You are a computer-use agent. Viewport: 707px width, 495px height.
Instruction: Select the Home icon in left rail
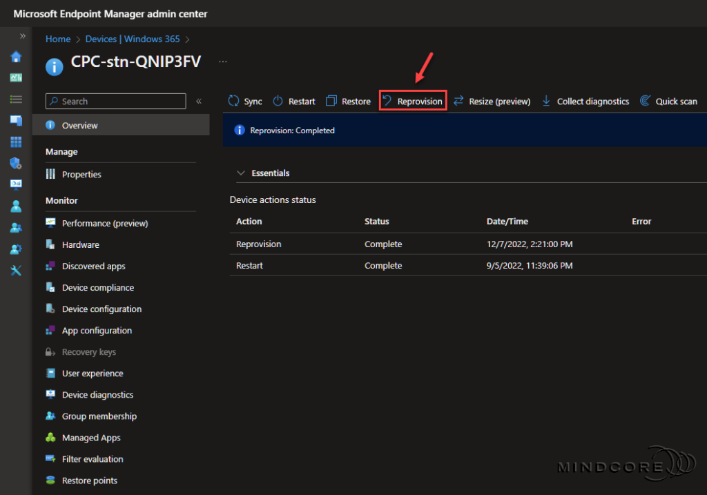click(x=15, y=57)
